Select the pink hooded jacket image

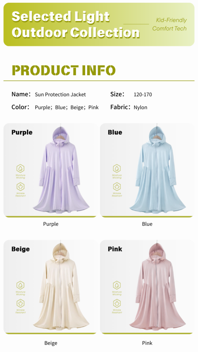[x=158, y=286]
